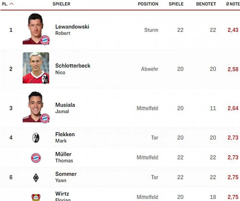Screen dimensions: 240x201
Task: Click the Freiburg club logo beside Flekken
Action: coord(36,138)
